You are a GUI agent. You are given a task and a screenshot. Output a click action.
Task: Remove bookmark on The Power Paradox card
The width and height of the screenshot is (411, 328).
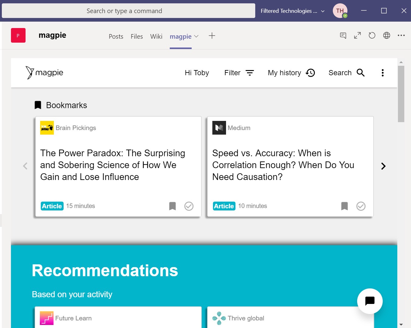pyautogui.click(x=172, y=206)
